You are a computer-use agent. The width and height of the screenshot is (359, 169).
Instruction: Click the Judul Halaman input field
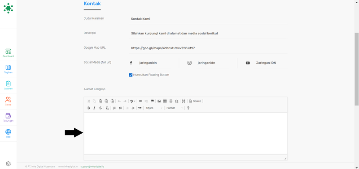click(x=208, y=19)
